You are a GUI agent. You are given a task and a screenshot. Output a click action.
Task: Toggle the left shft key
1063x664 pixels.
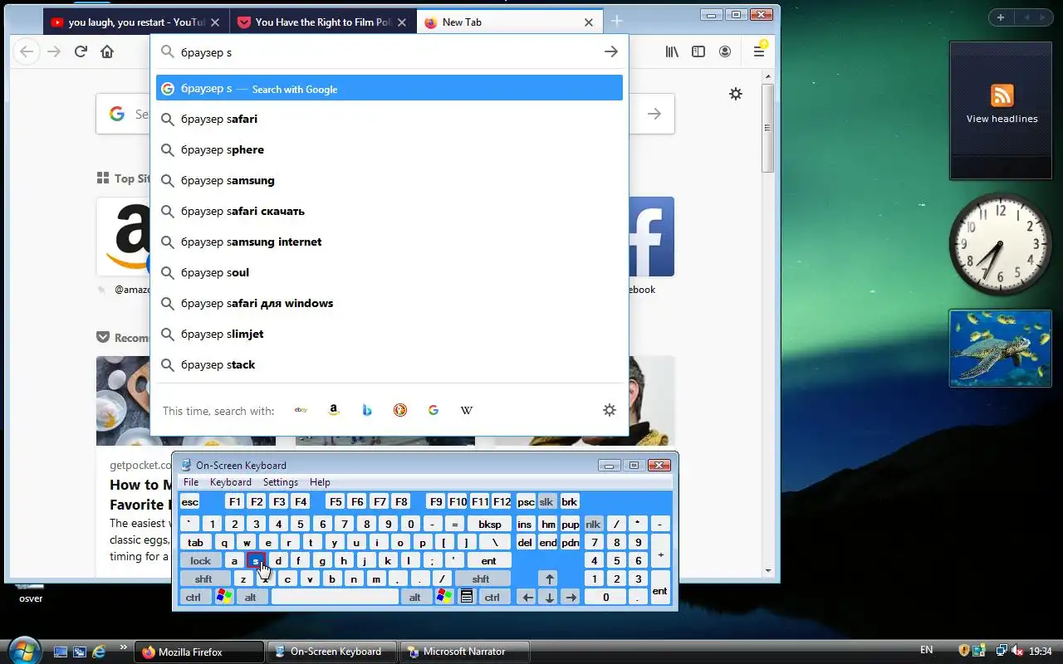203,579
